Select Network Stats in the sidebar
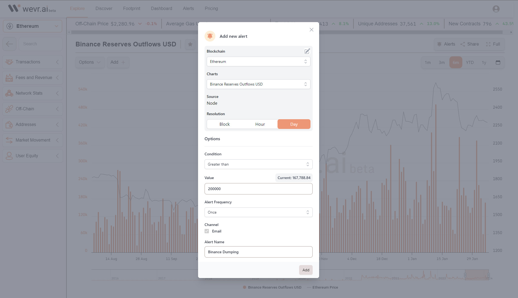Viewport: 518px width, 298px height. coord(9,93)
